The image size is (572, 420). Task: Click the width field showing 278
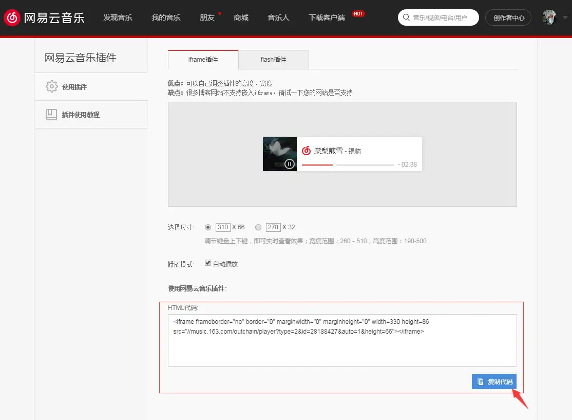273,227
